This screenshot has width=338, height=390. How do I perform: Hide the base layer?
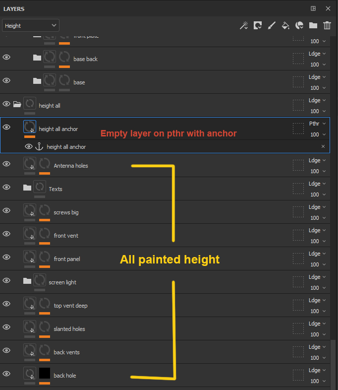click(x=6, y=80)
